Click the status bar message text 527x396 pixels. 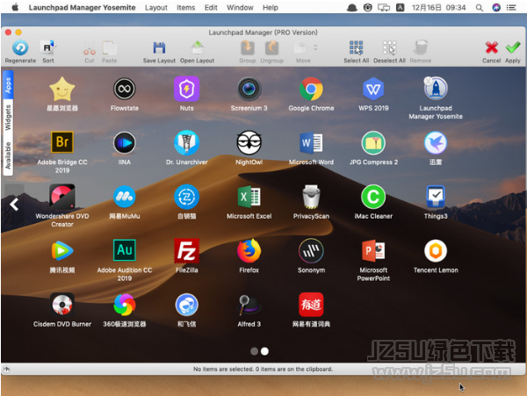pos(263,369)
